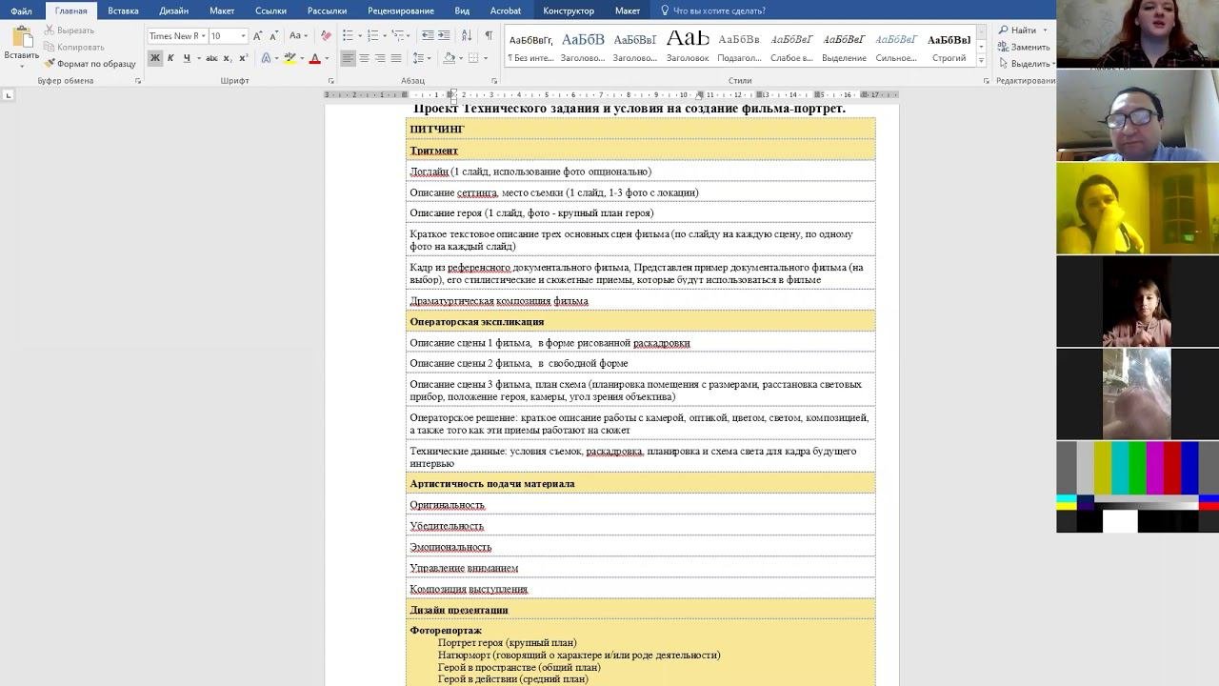Apply the Выделение emphasis style
Viewport: 1219px width, 686px height.
coord(844,47)
